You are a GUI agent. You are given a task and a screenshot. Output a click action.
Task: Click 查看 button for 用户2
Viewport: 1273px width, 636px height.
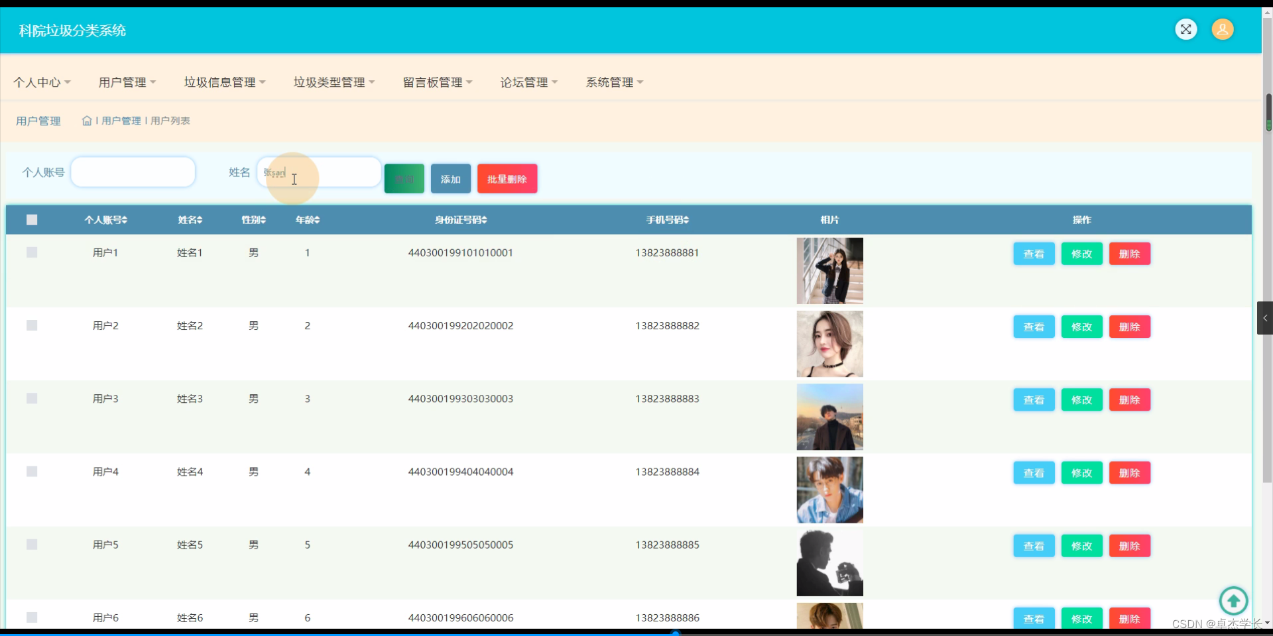[1033, 326]
